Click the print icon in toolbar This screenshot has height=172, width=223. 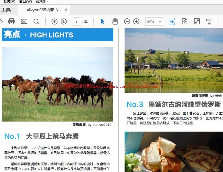click(11, 21)
